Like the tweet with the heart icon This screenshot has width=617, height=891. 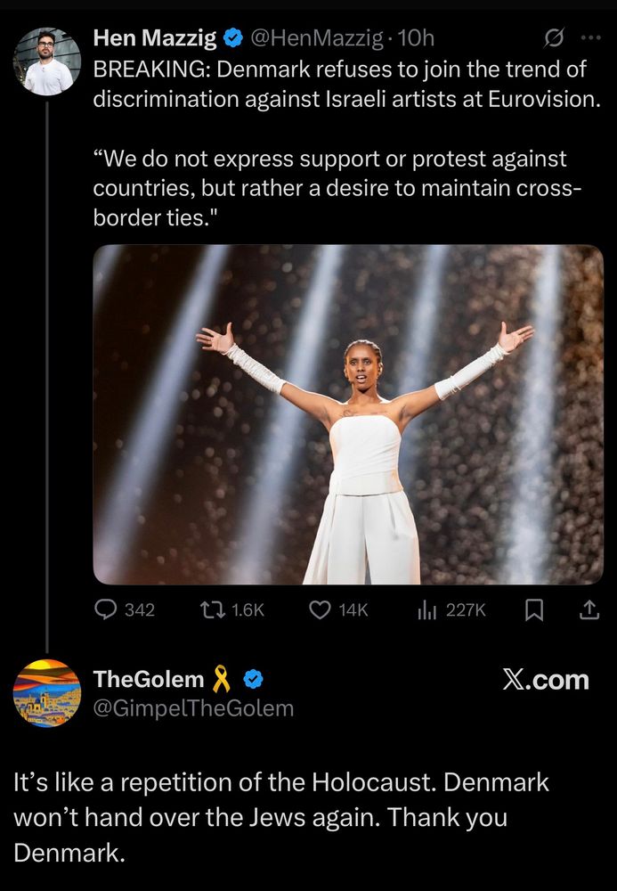coord(320,609)
